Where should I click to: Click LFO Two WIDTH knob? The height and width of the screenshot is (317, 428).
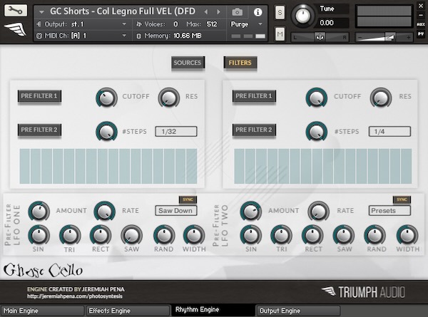[x=407, y=236]
